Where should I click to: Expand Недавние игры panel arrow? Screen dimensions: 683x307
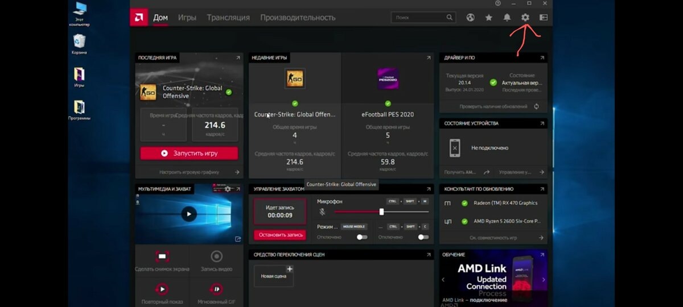pos(429,57)
